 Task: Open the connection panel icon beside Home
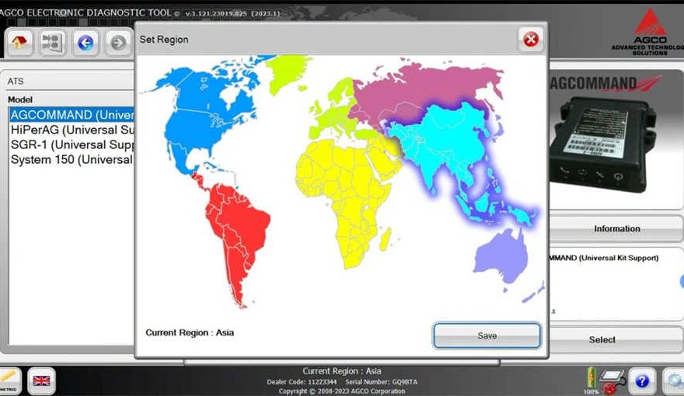point(53,43)
